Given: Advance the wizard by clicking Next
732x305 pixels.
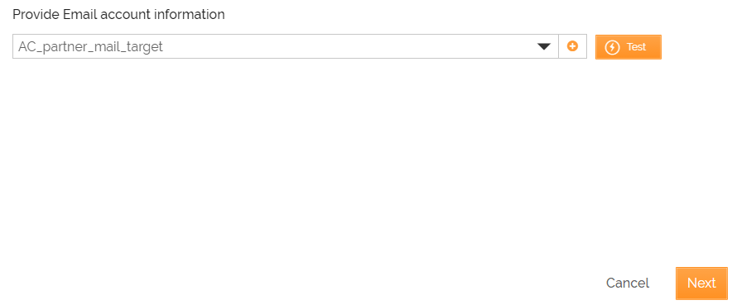Looking at the screenshot, I should click(x=701, y=284).
